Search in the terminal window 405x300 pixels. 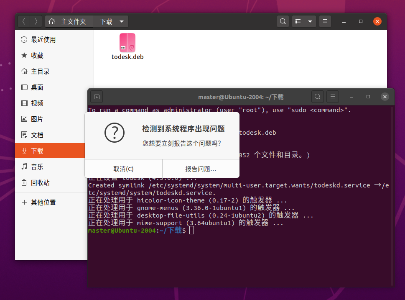[318, 97]
